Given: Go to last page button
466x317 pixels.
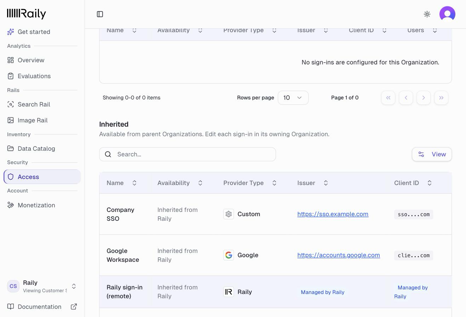Looking at the screenshot, I should tap(441, 98).
